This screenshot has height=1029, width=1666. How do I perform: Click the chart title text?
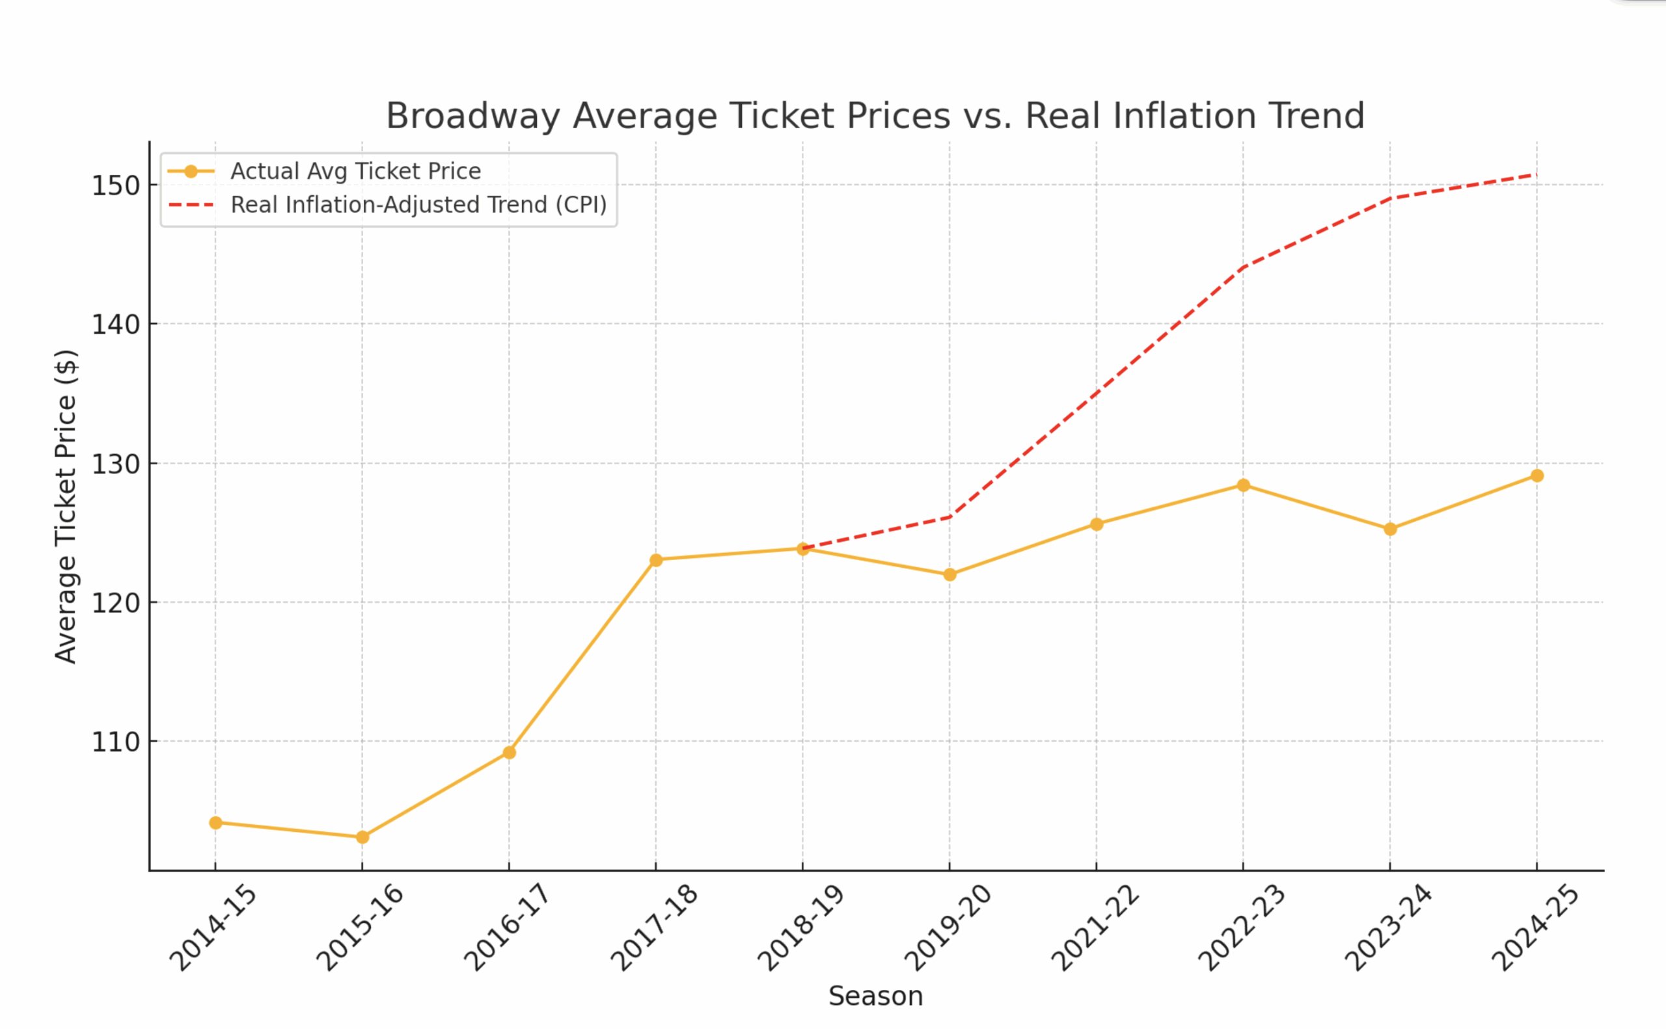[875, 116]
